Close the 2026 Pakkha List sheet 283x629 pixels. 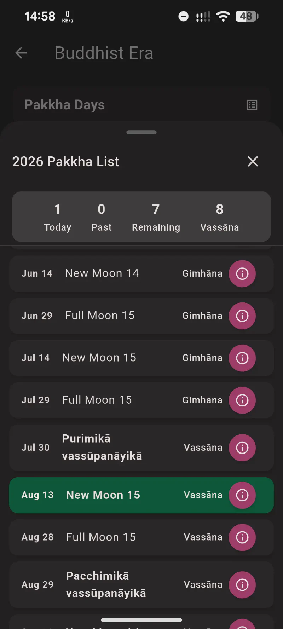coord(253,161)
